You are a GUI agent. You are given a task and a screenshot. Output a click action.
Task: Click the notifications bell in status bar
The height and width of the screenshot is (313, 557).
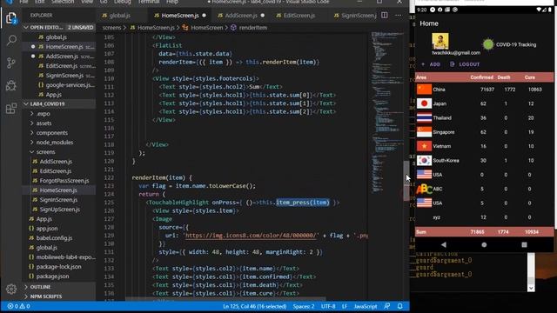(399, 306)
